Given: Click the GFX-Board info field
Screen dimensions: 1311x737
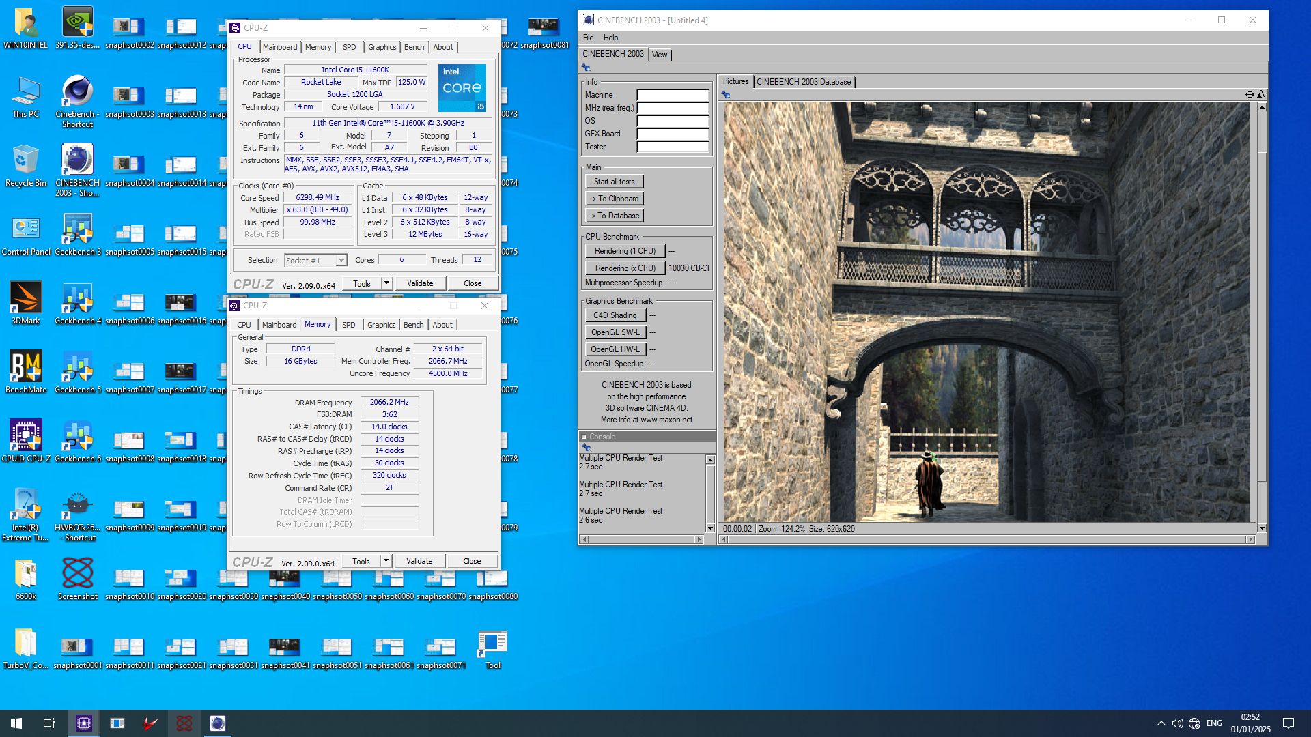Looking at the screenshot, I should pos(673,134).
